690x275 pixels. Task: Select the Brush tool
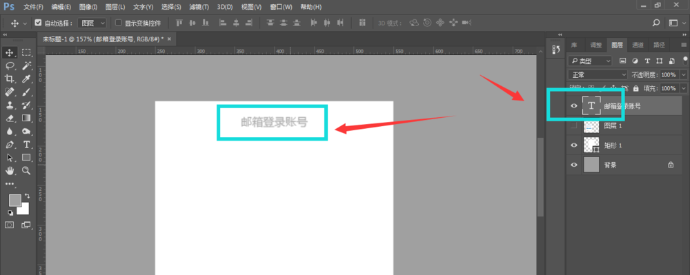[26, 92]
